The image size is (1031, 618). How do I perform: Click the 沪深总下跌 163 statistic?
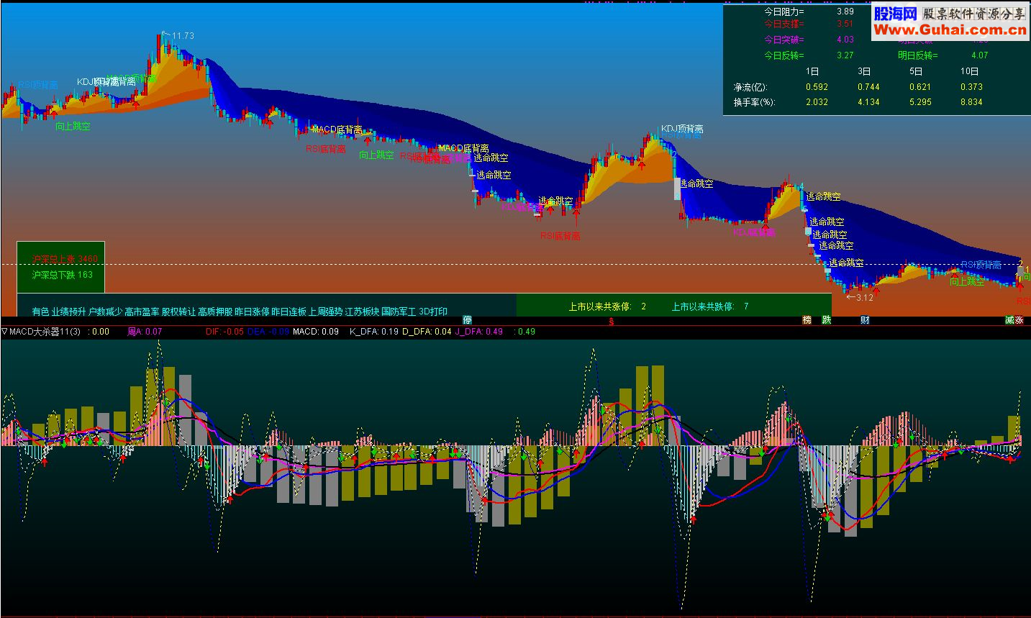coord(63,275)
